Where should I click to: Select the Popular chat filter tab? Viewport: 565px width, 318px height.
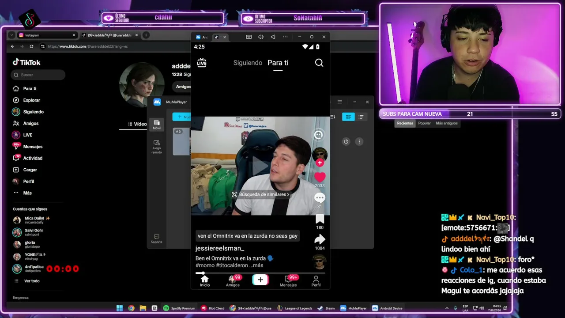tap(424, 123)
